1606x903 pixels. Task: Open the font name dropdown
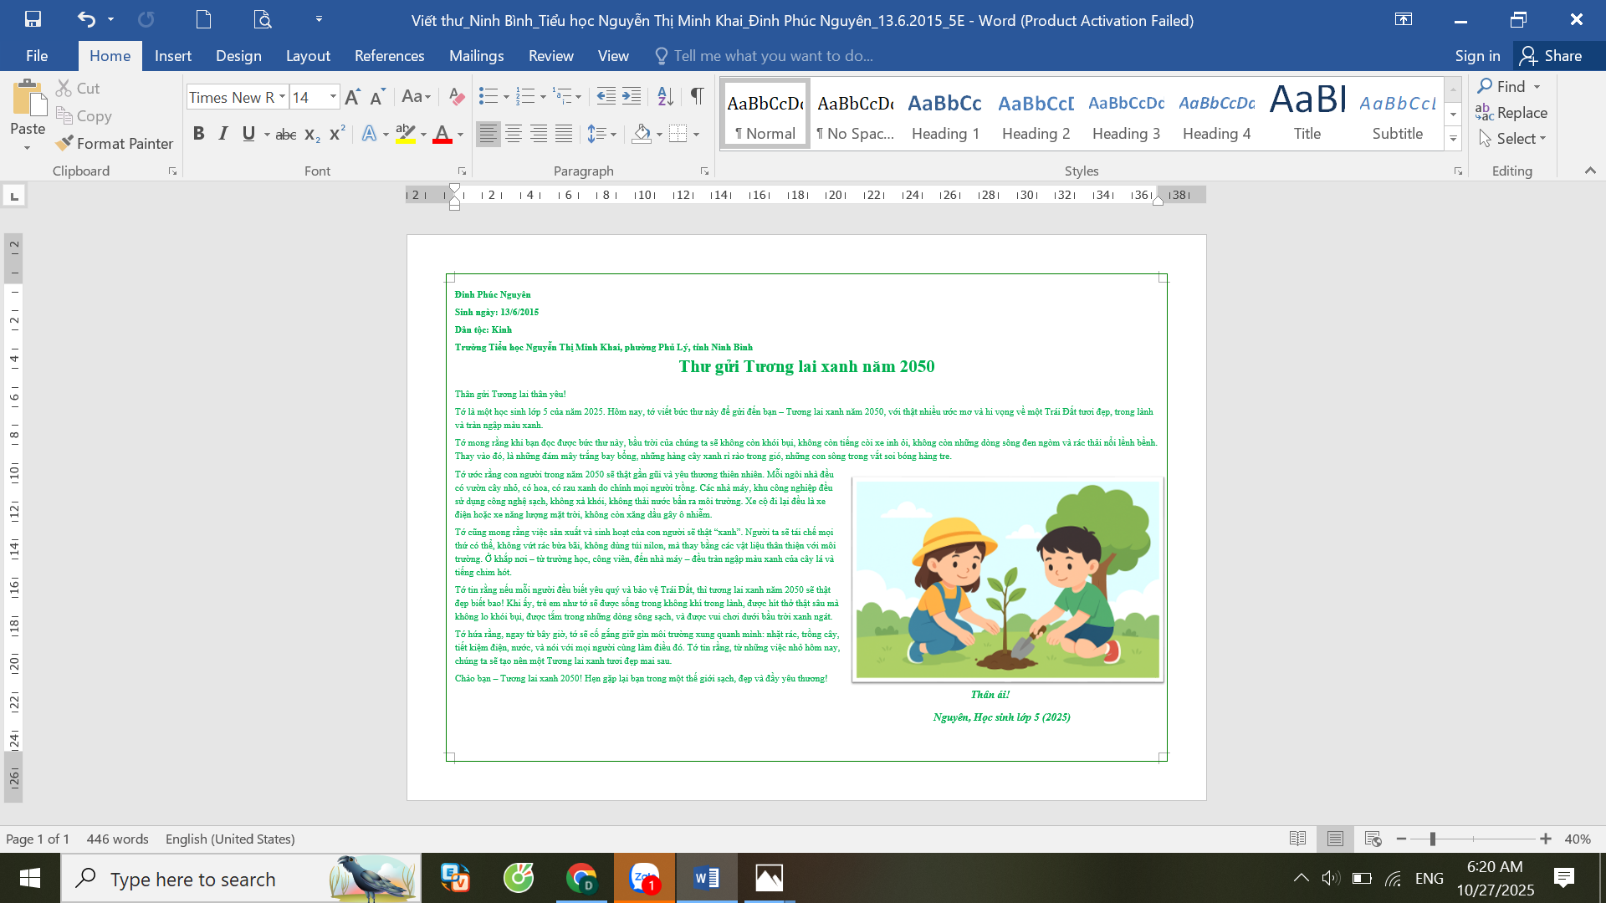click(282, 97)
